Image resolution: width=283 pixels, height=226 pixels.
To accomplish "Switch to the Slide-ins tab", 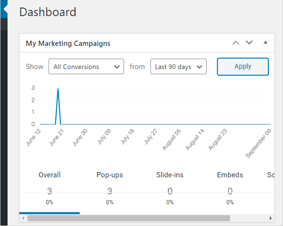I will (x=170, y=175).
